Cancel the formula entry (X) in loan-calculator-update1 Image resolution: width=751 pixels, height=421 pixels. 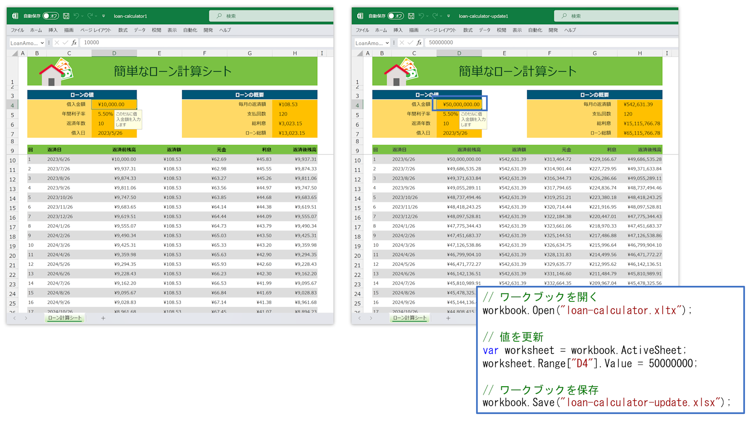point(402,43)
